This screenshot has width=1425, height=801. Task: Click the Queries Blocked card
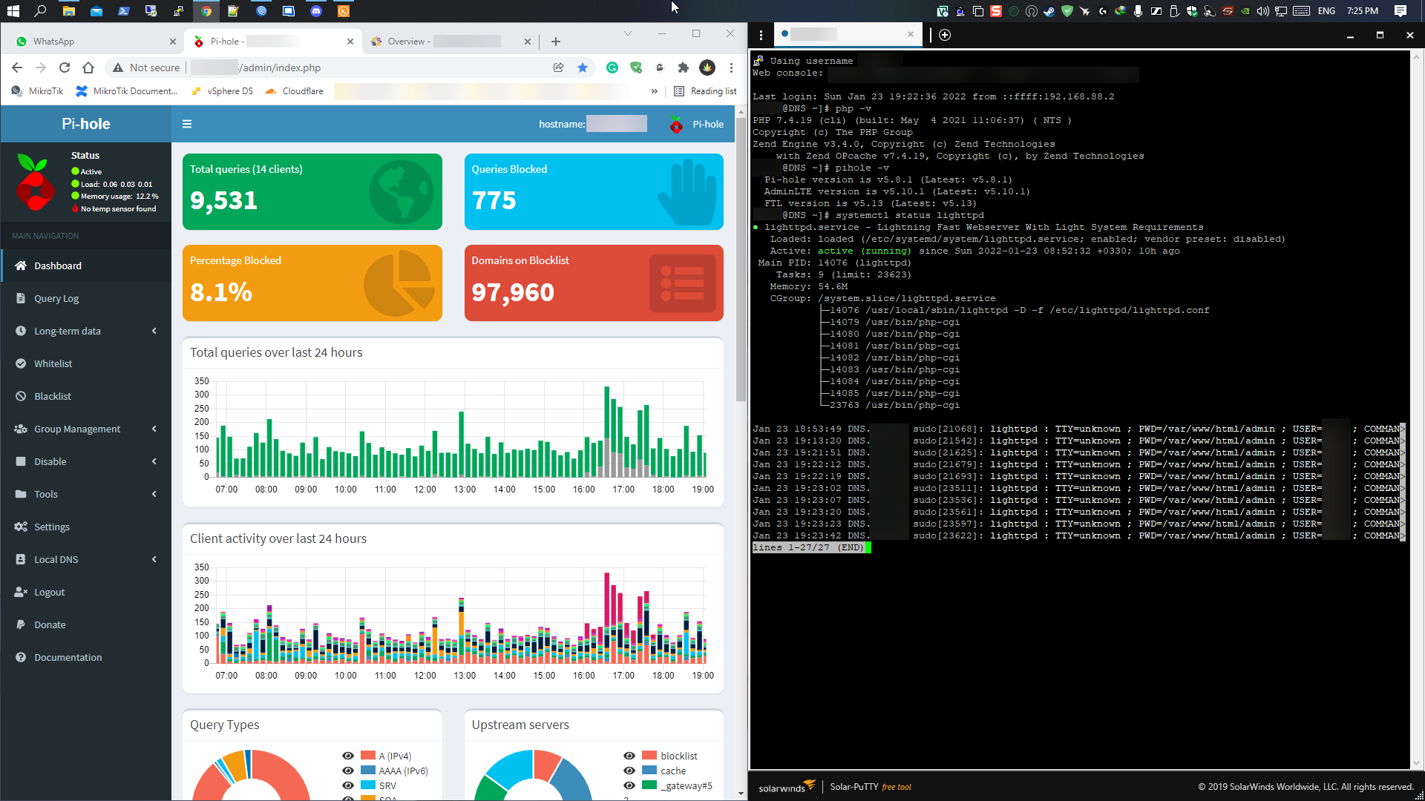(594, 191)
